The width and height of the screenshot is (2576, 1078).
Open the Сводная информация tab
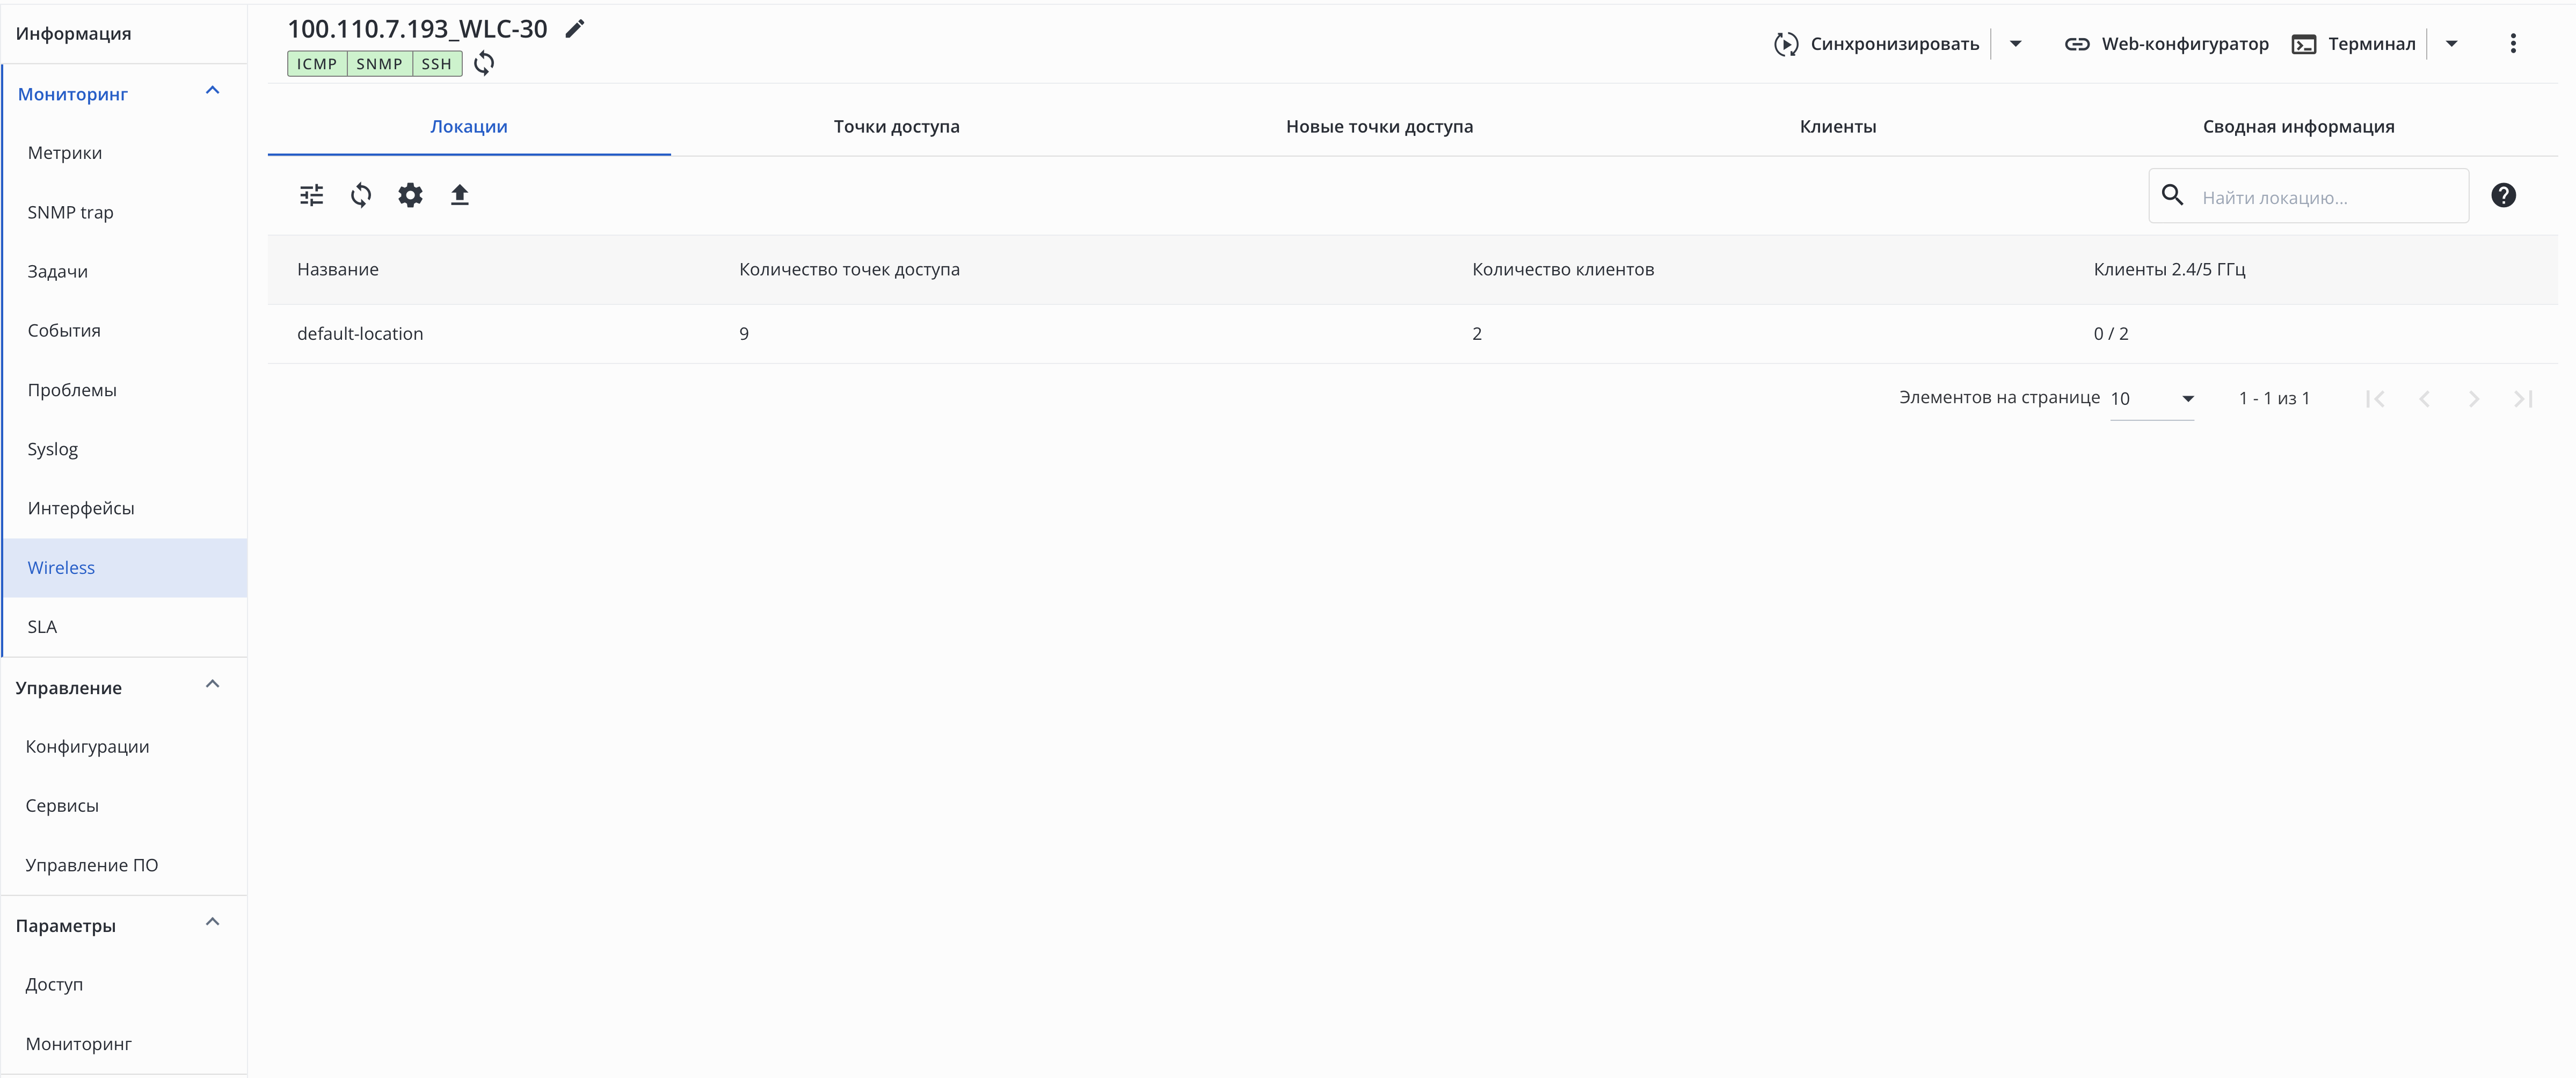[x=2298, y=127]
